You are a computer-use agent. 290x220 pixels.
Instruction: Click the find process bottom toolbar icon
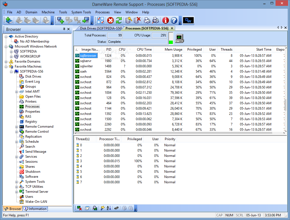click(95, 208)
